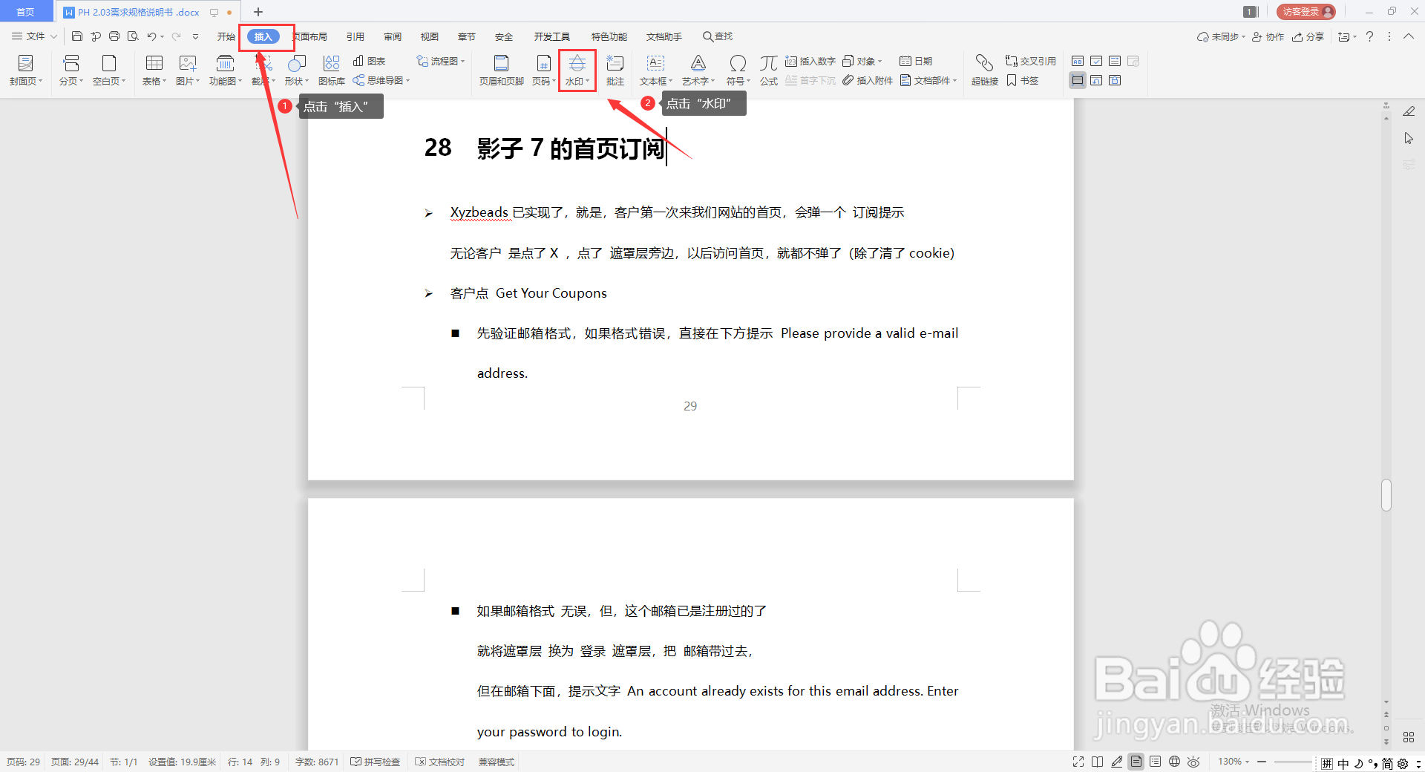Adjust the zoom slider at bottom right
This screenshot has width=1425, height=772.
click(1291, 762)
